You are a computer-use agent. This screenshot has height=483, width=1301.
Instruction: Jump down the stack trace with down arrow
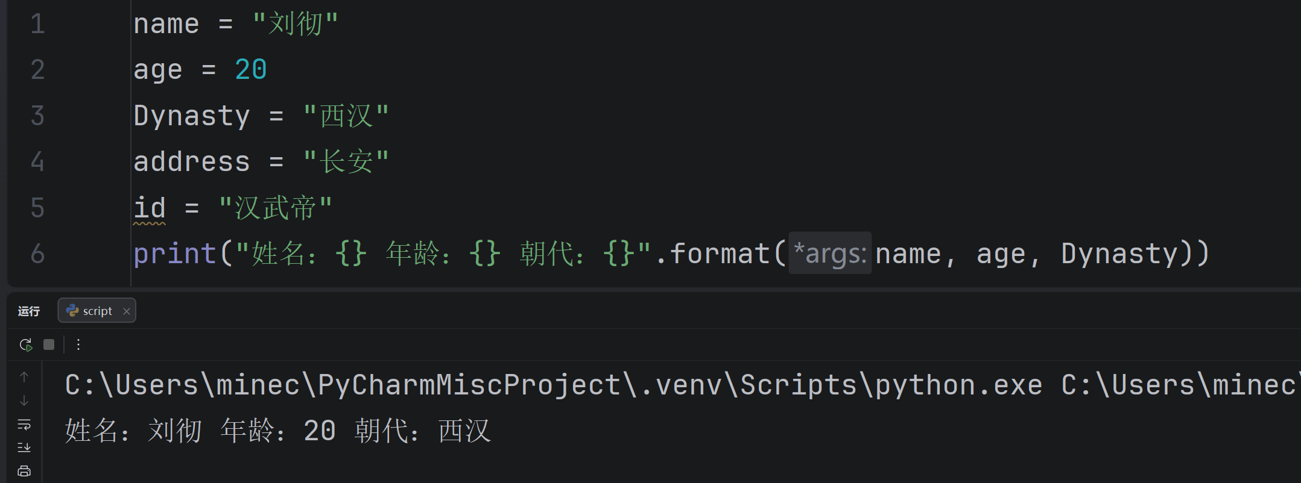coord(24,400)
